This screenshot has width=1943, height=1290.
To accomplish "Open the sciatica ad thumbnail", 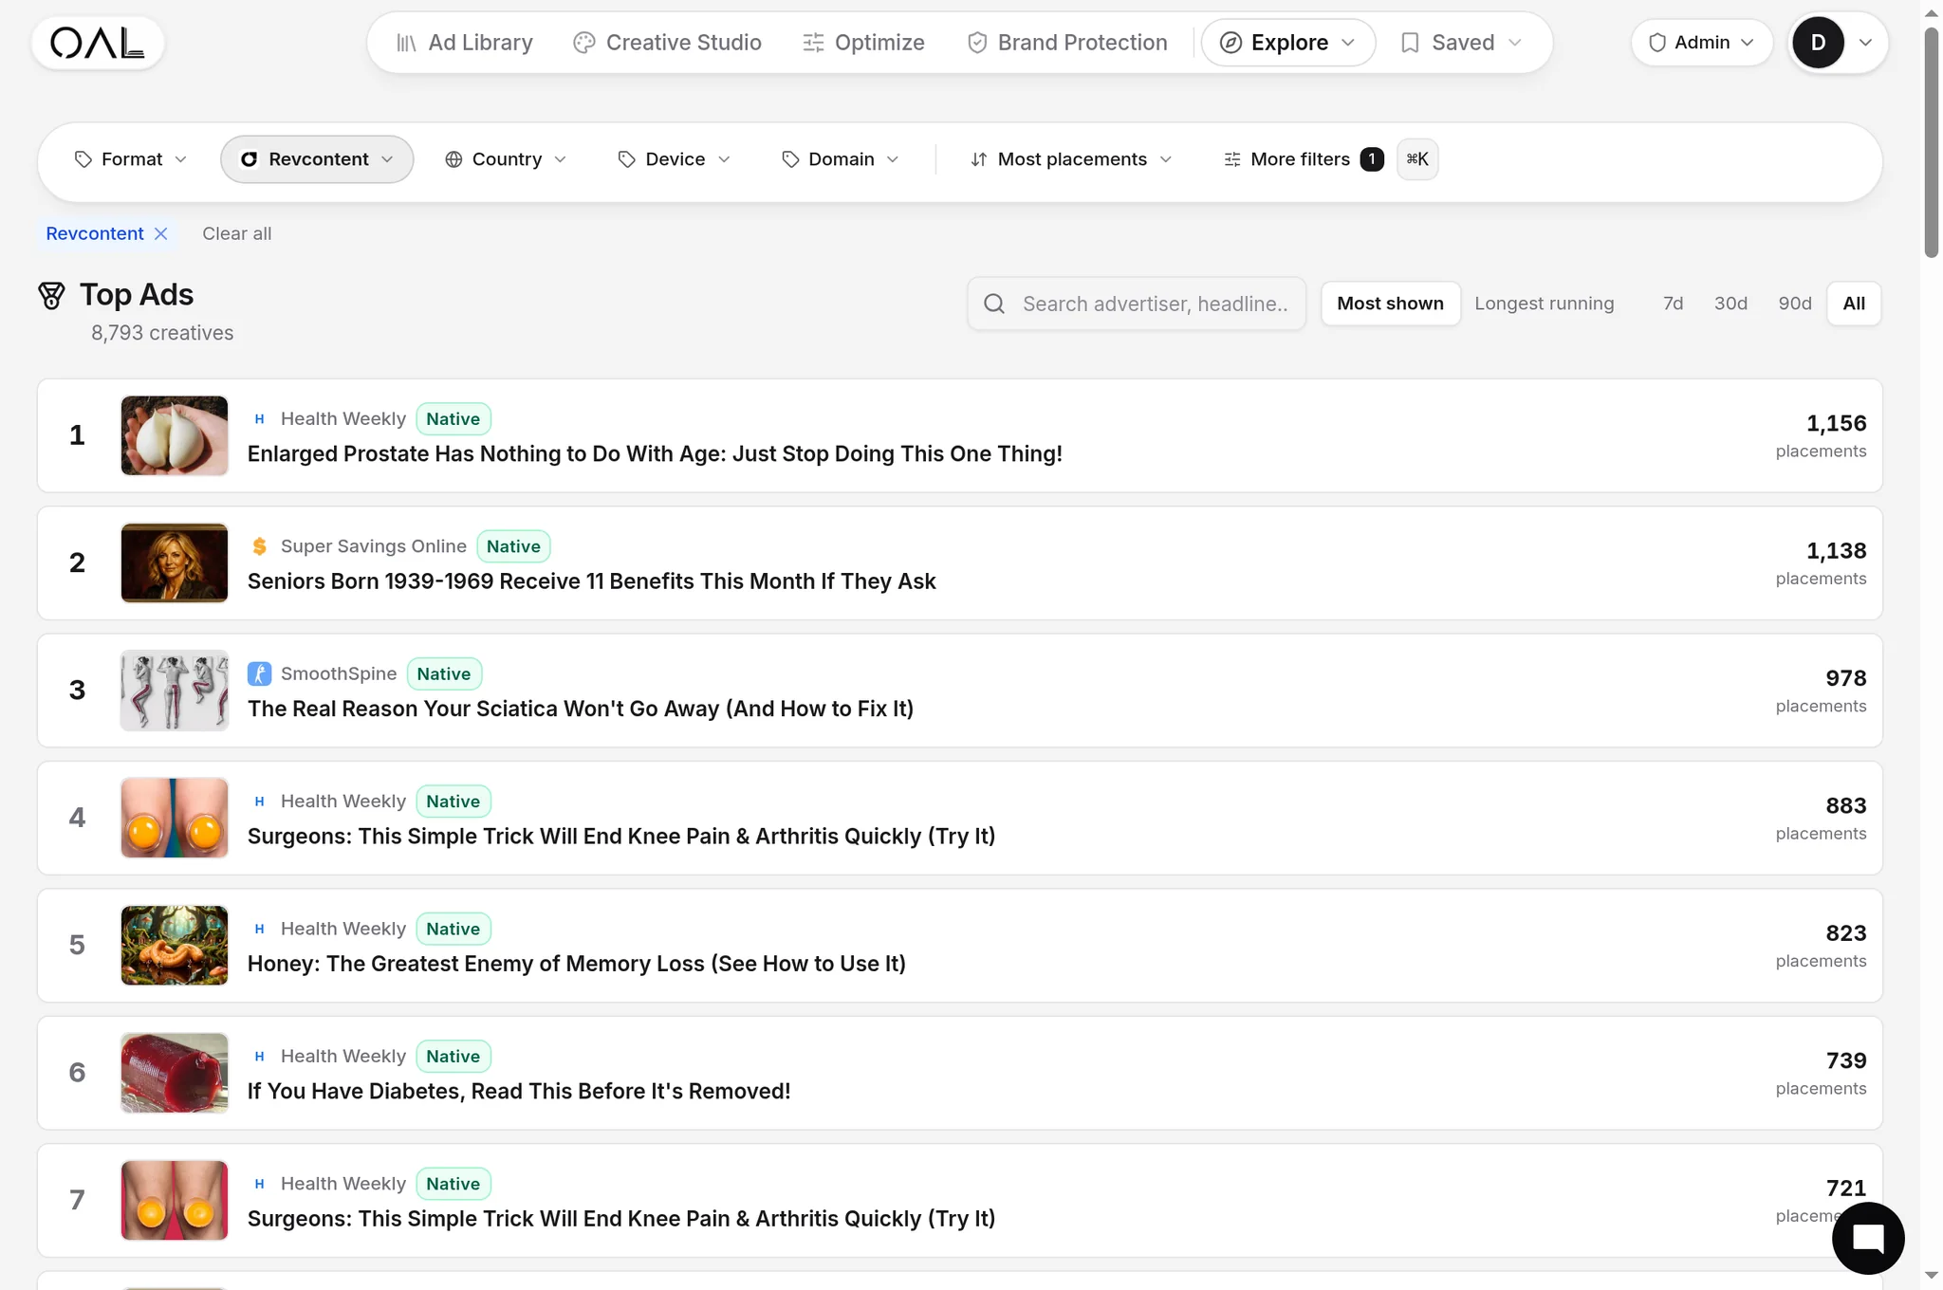I will pos(175,691).
